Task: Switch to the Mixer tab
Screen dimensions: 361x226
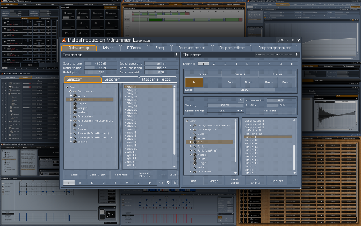Action: pos(108,48)
